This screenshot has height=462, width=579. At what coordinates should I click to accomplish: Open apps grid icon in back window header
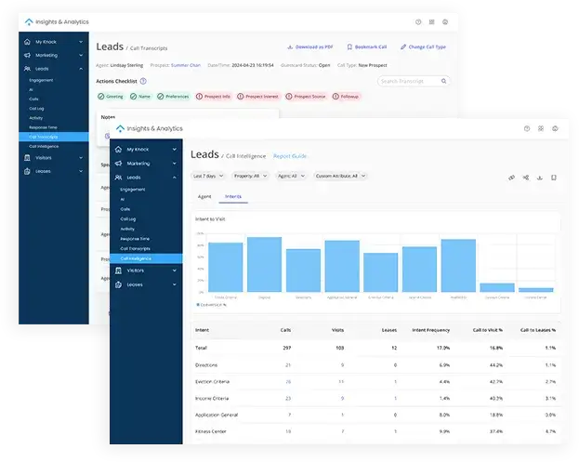click(431, 22)
